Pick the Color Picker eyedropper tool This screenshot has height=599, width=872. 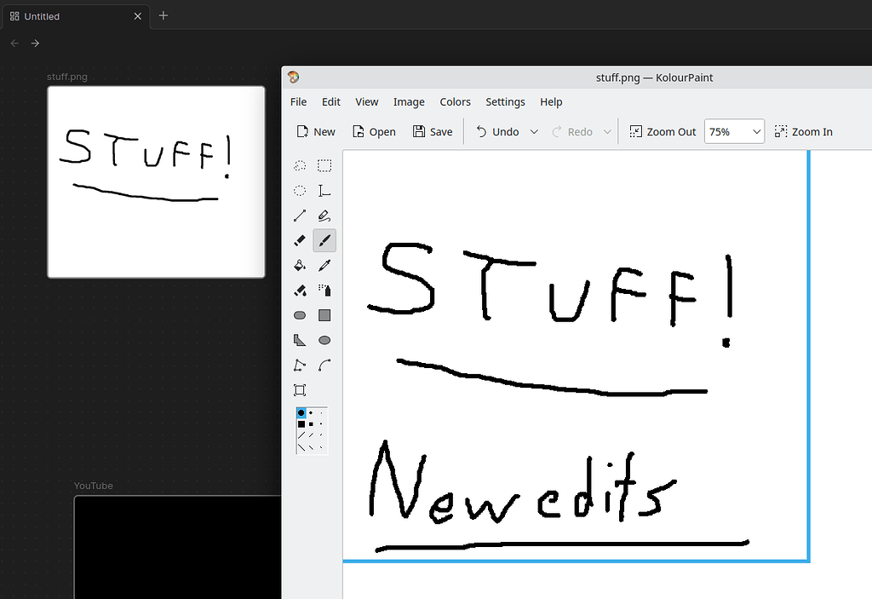click(324, 265)
